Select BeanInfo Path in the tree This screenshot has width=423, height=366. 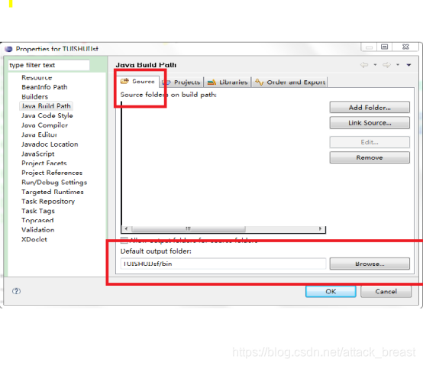point(44,87)
